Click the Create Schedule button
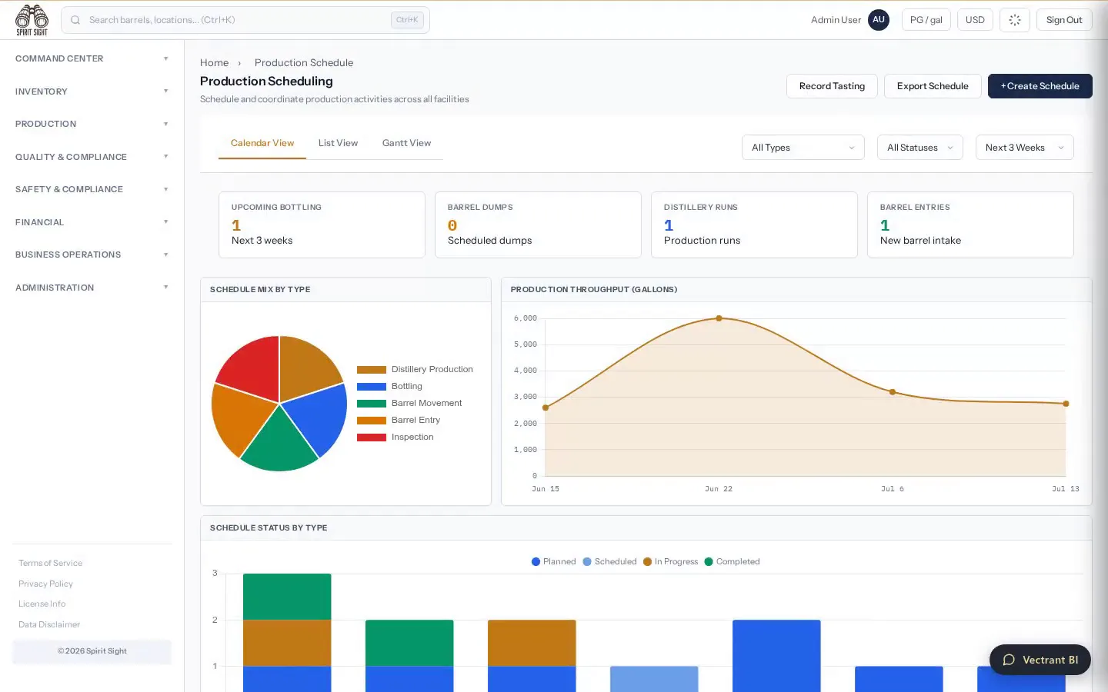1108x692 pixels. 1040,86
